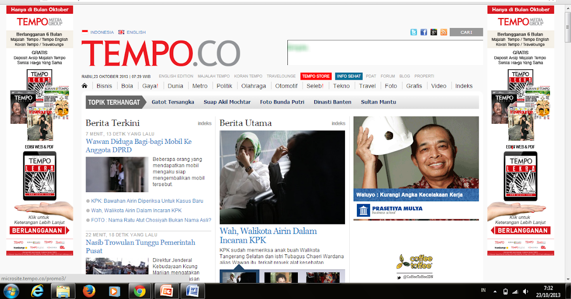This screenshot has width=571, height=299.
Task: Open the Foto menu
Action: [x=391, y=86]
